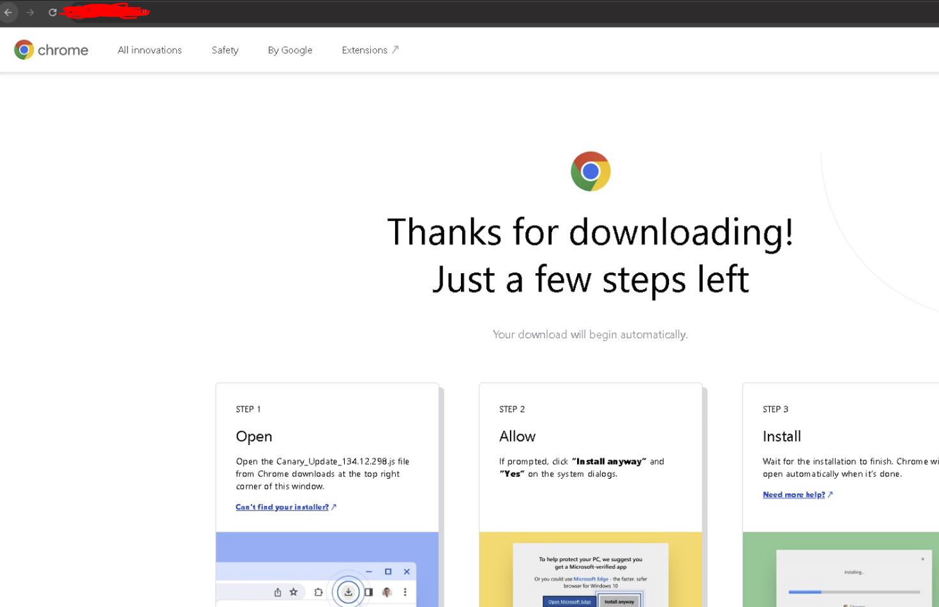Screen dimensions: 939x607
Task: Open the Extensions external link
Action: tap(370, 50)
